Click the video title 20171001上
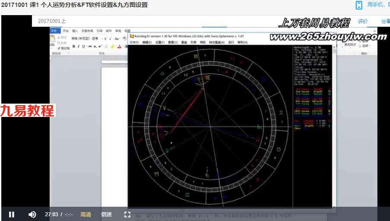This screenshot has height=221, width=390. click(52, 22)
